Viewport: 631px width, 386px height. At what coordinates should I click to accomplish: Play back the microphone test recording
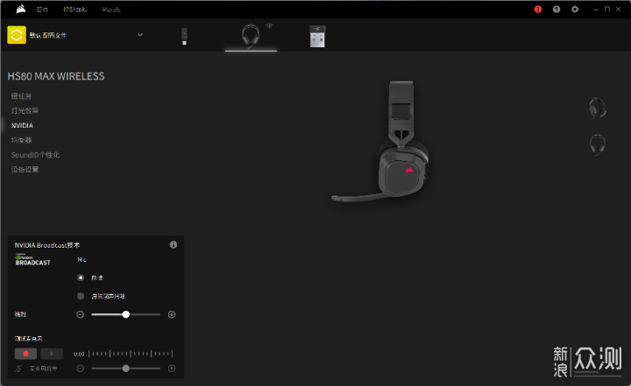coord(52,354)
